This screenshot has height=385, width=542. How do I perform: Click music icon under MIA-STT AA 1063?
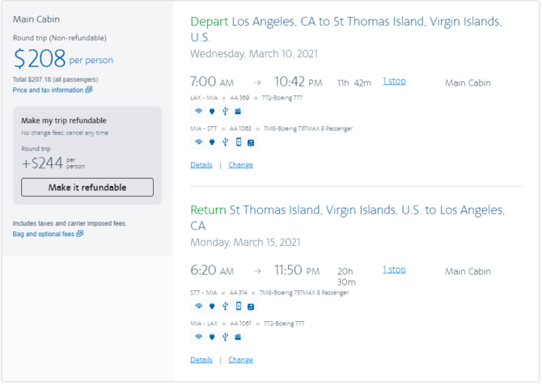tap(251, 142)
